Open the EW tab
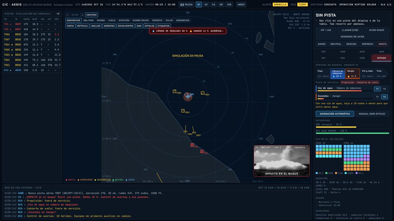 [323, 58]
